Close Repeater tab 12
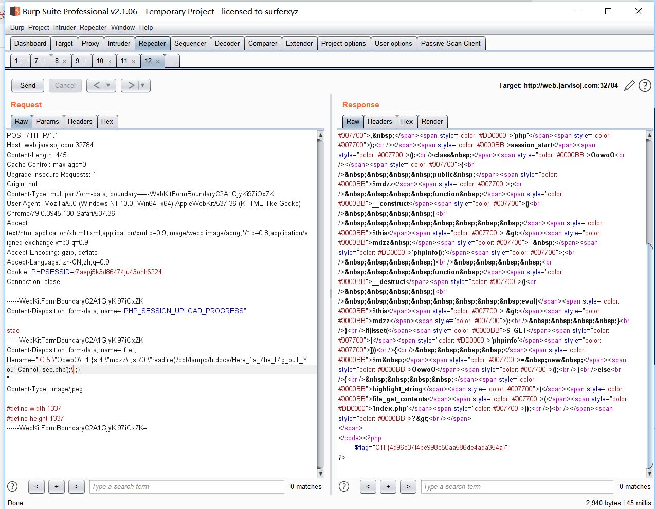 pos(157,61)
